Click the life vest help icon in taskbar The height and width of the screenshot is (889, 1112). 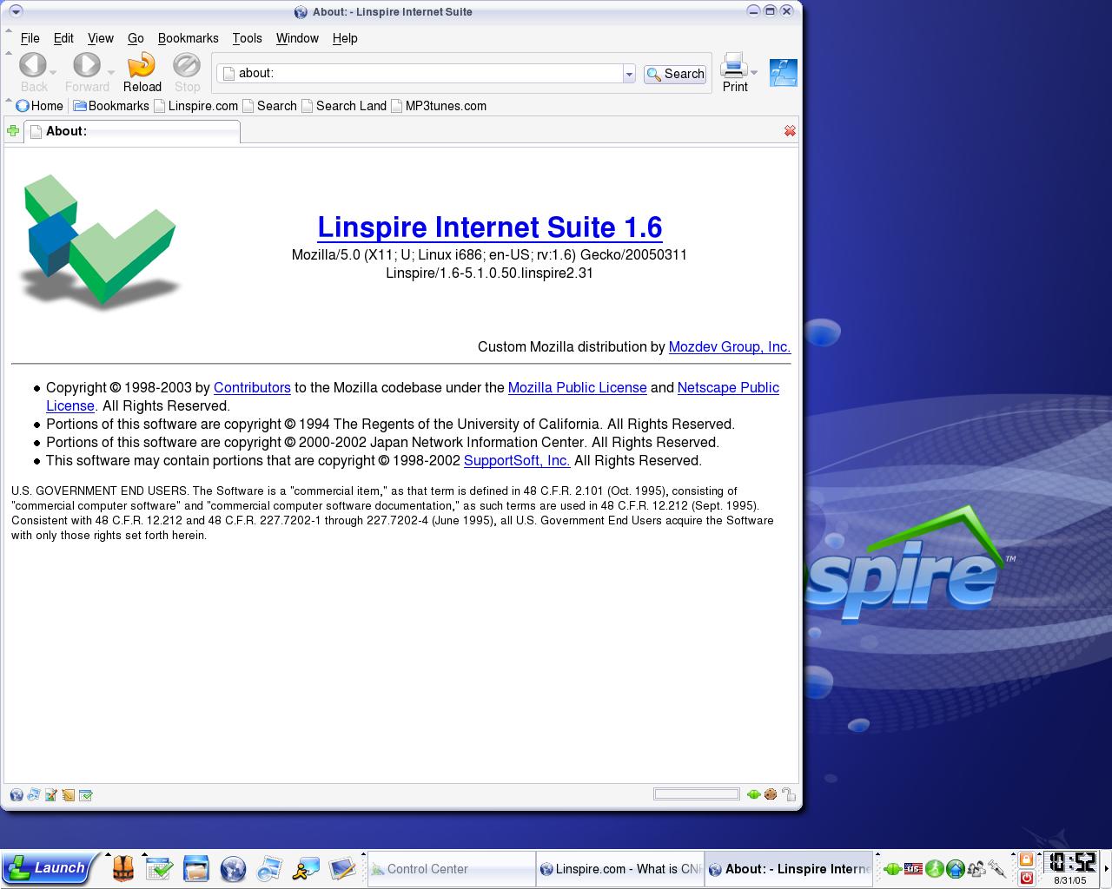[x=123, y=868]
